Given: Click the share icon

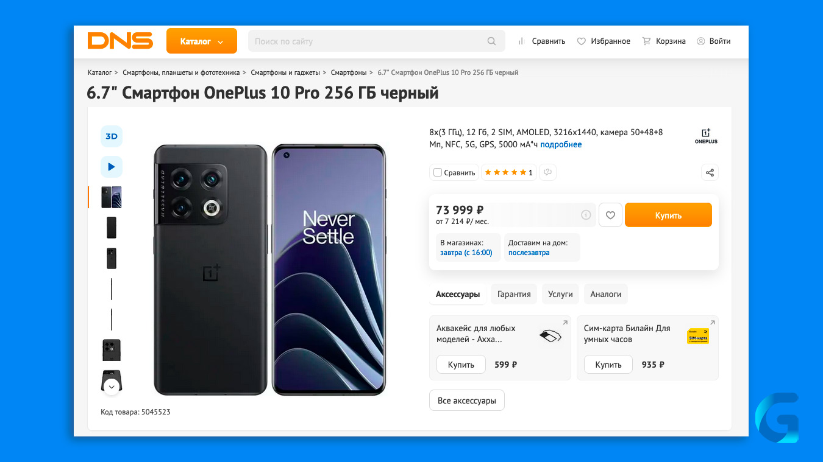Looking at the screenshot, I should coord(710,172).
